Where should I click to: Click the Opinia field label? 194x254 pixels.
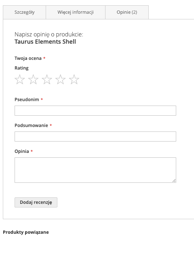tap(22, 151)
